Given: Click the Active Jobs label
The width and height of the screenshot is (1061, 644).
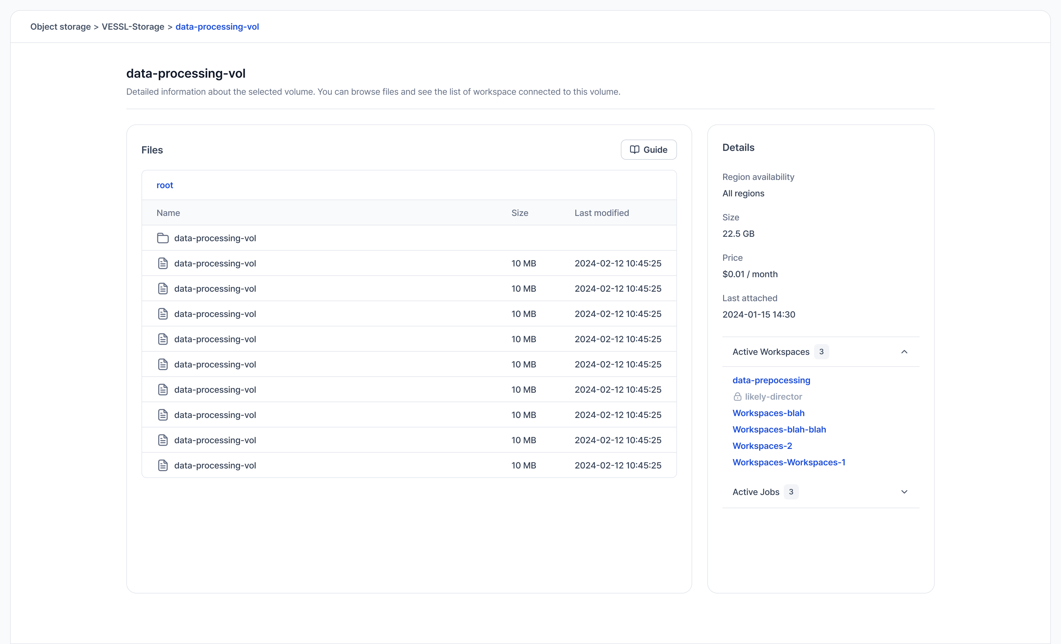Looking at the screenshot, I should pyautogui.click(x=756, y=492).
